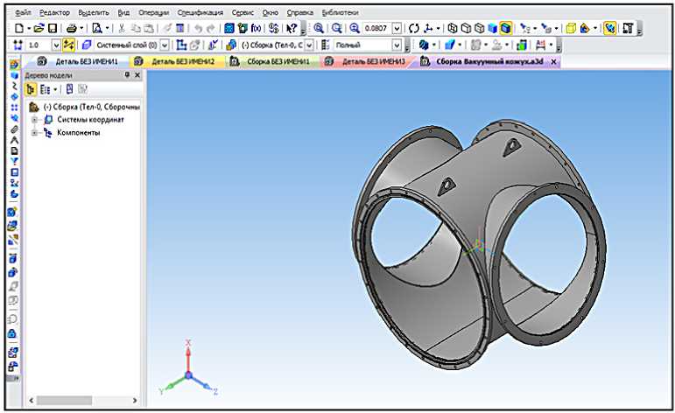Toggle the highlighted globe icon in toolbar
Viewport: 675px width, 413px height.
pos(609,28)
